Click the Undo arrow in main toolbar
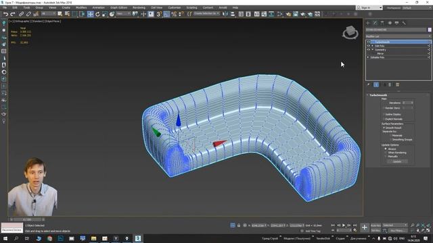Screen dimensions: 433x243 [5, 13]
